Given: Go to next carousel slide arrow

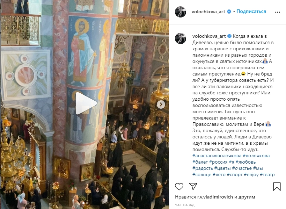Looking at the screenshot, I should (x=161, y=104).
